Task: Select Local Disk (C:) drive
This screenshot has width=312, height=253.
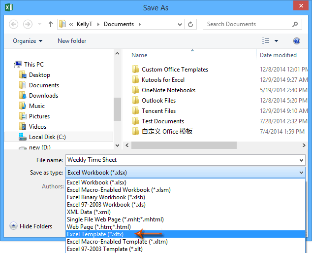Action: click(47, 137)
